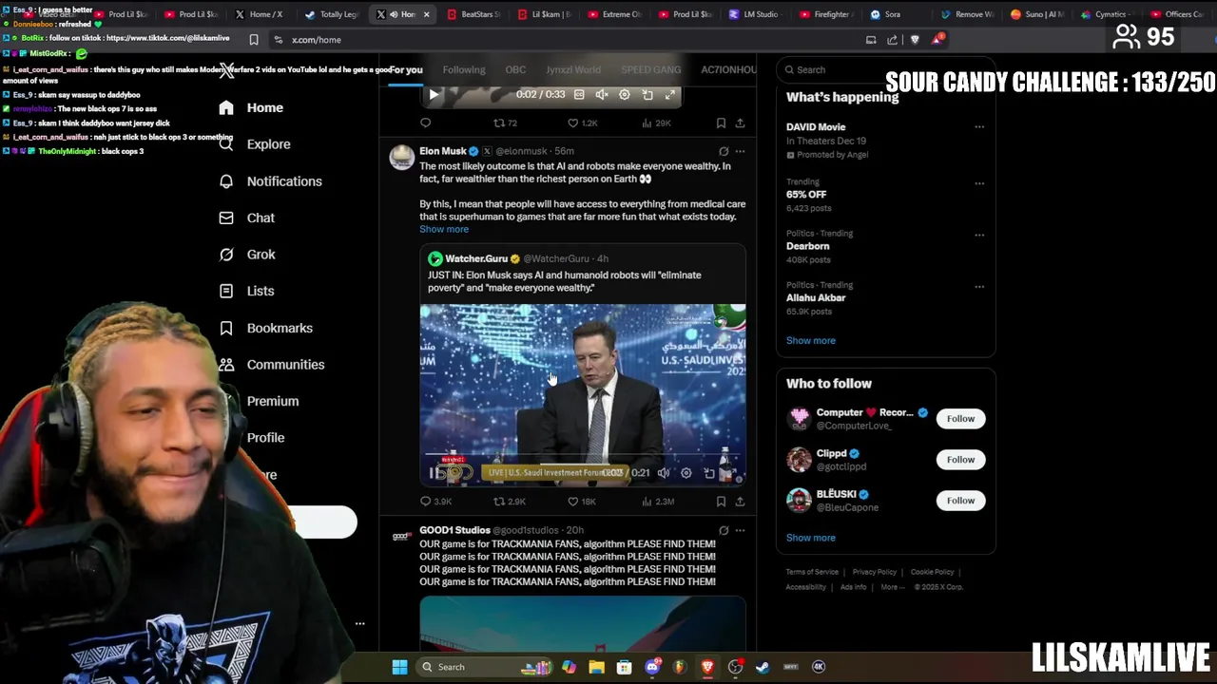Pause the Elon Musk interview video
The image size is (1217, 684).
[x=435, y=473]
